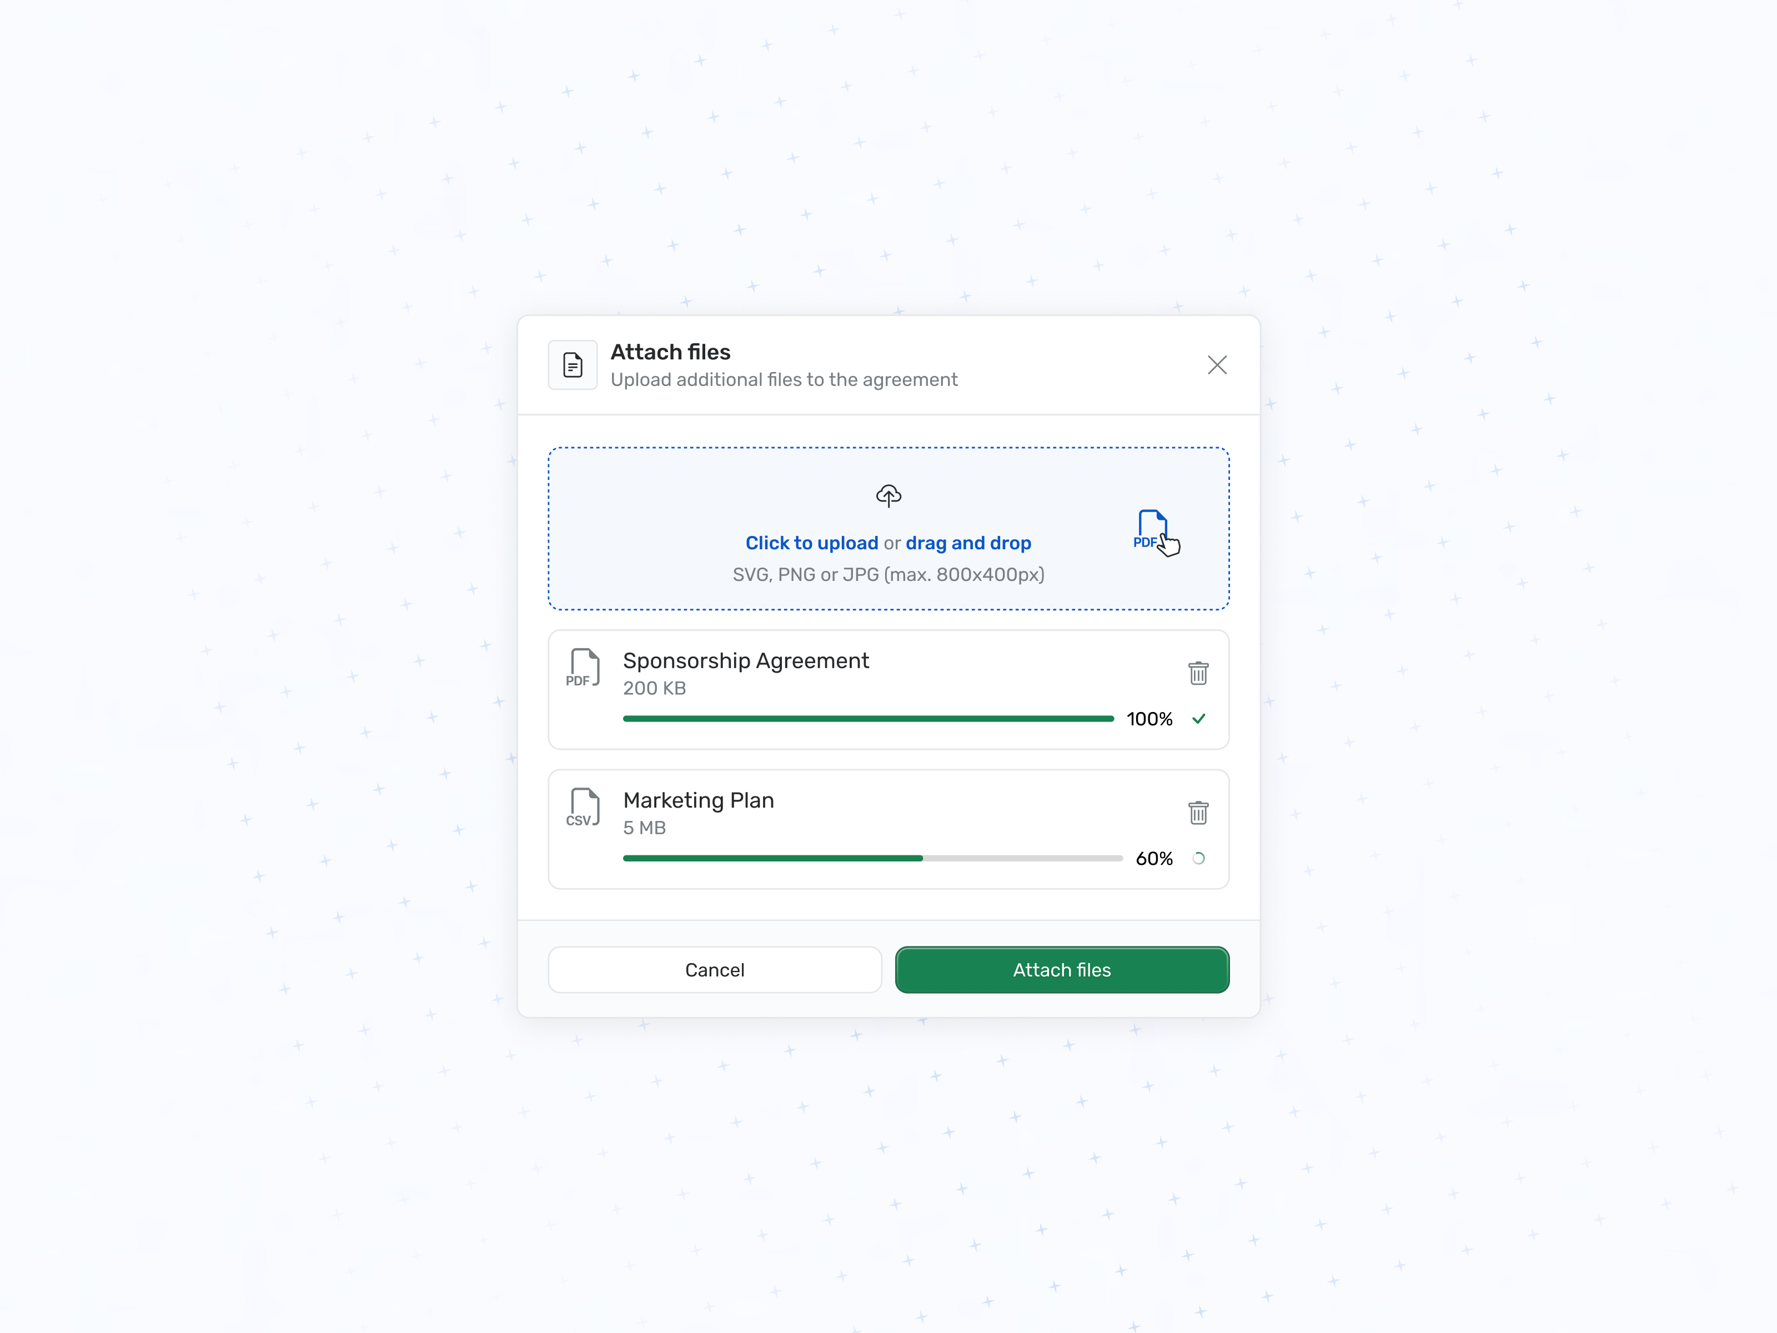The image size is (1777, 1333).
Task: Click the SVG, PNG or JPG format hint
Action: point(888,574)
